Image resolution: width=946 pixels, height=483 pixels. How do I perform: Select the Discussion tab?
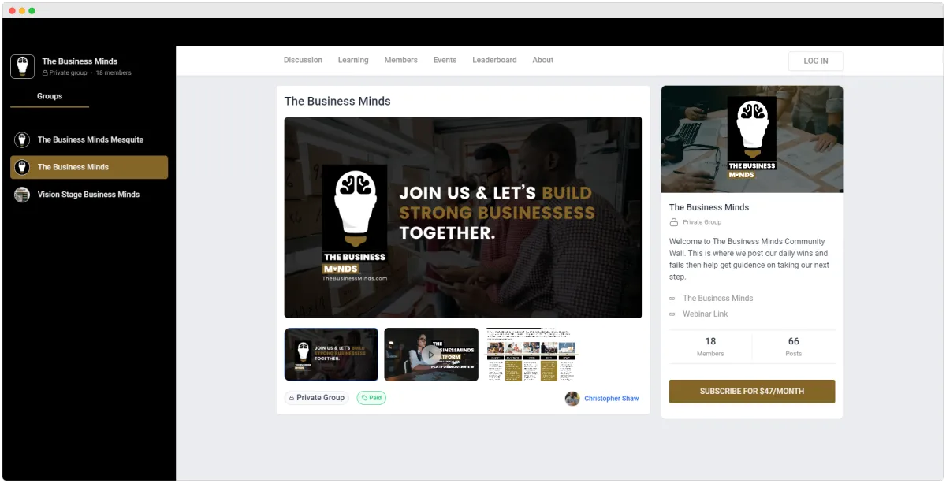[x=303, y=60]
